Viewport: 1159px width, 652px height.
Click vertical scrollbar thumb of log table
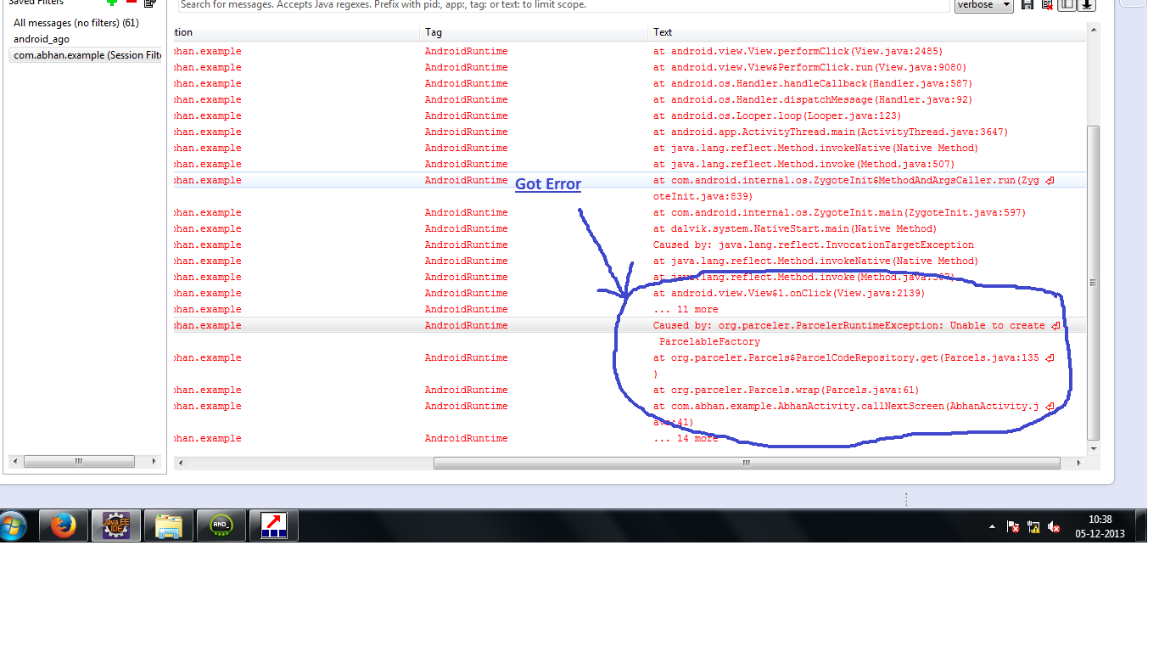1094,283
